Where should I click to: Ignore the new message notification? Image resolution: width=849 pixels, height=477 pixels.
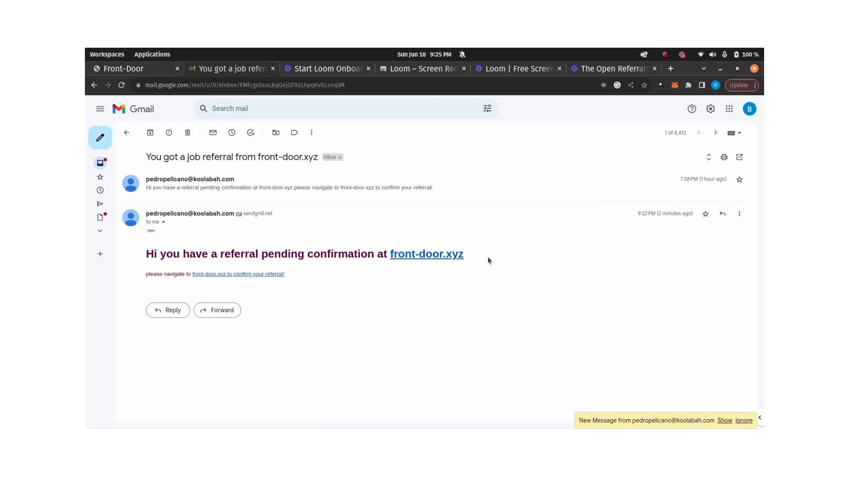pyautogui.click(x=744, y=420)
